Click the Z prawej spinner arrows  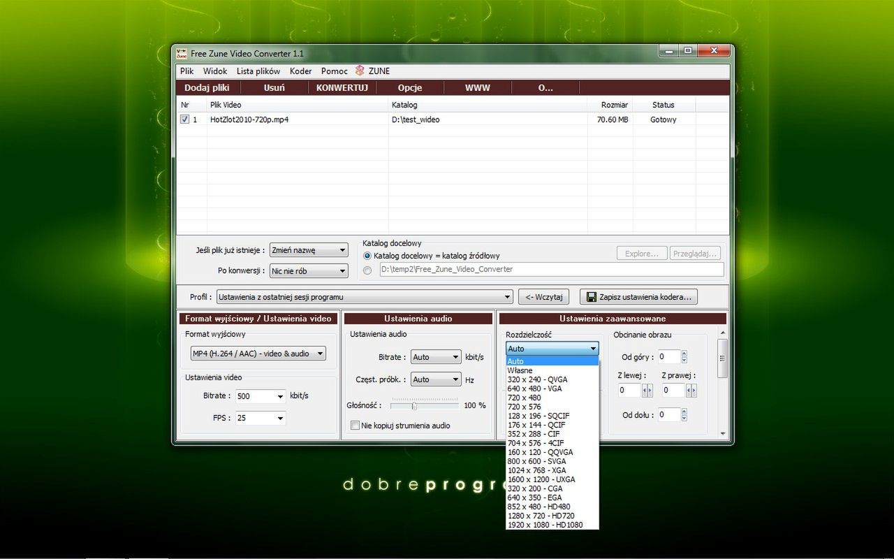click(691, 391)
